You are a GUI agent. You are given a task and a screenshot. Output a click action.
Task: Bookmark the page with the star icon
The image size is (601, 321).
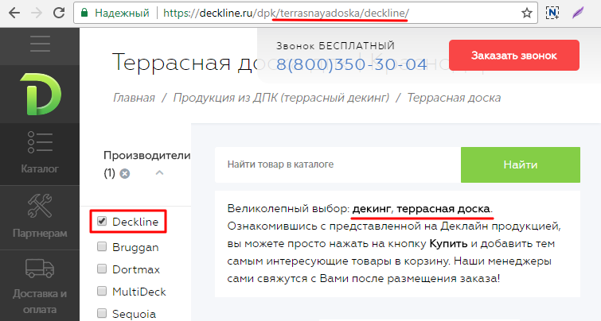click(x=527, y=13)
